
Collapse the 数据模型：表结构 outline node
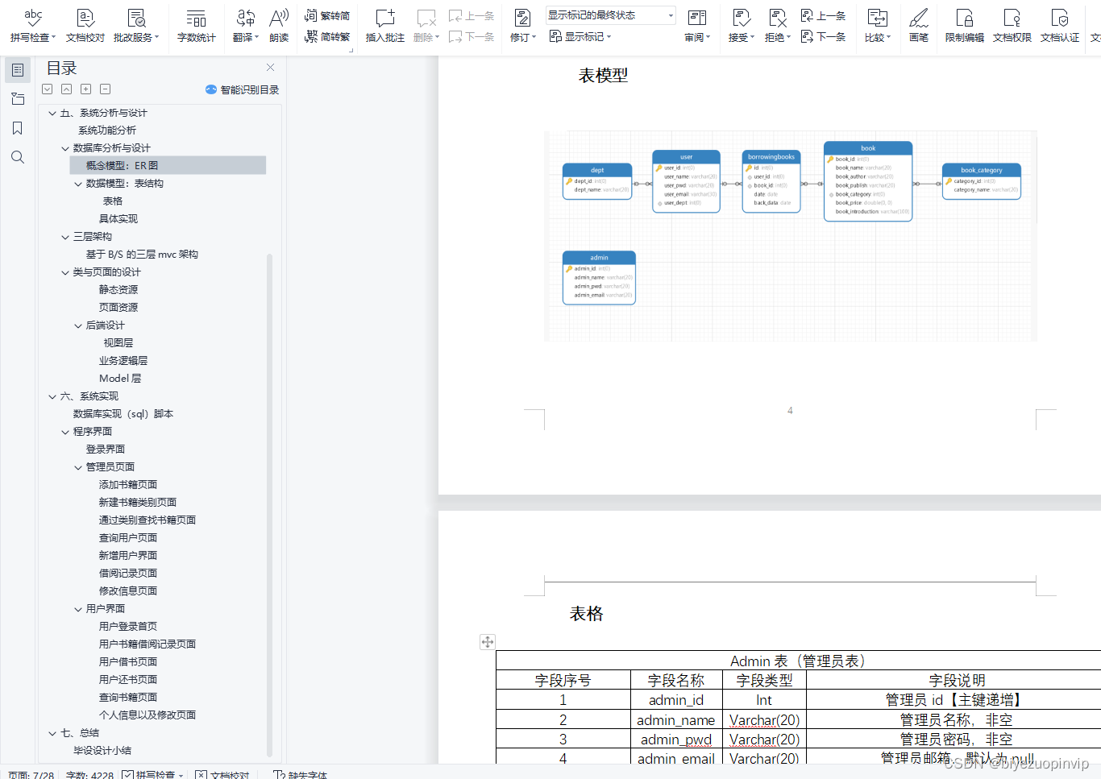click(x=78, y=184)
